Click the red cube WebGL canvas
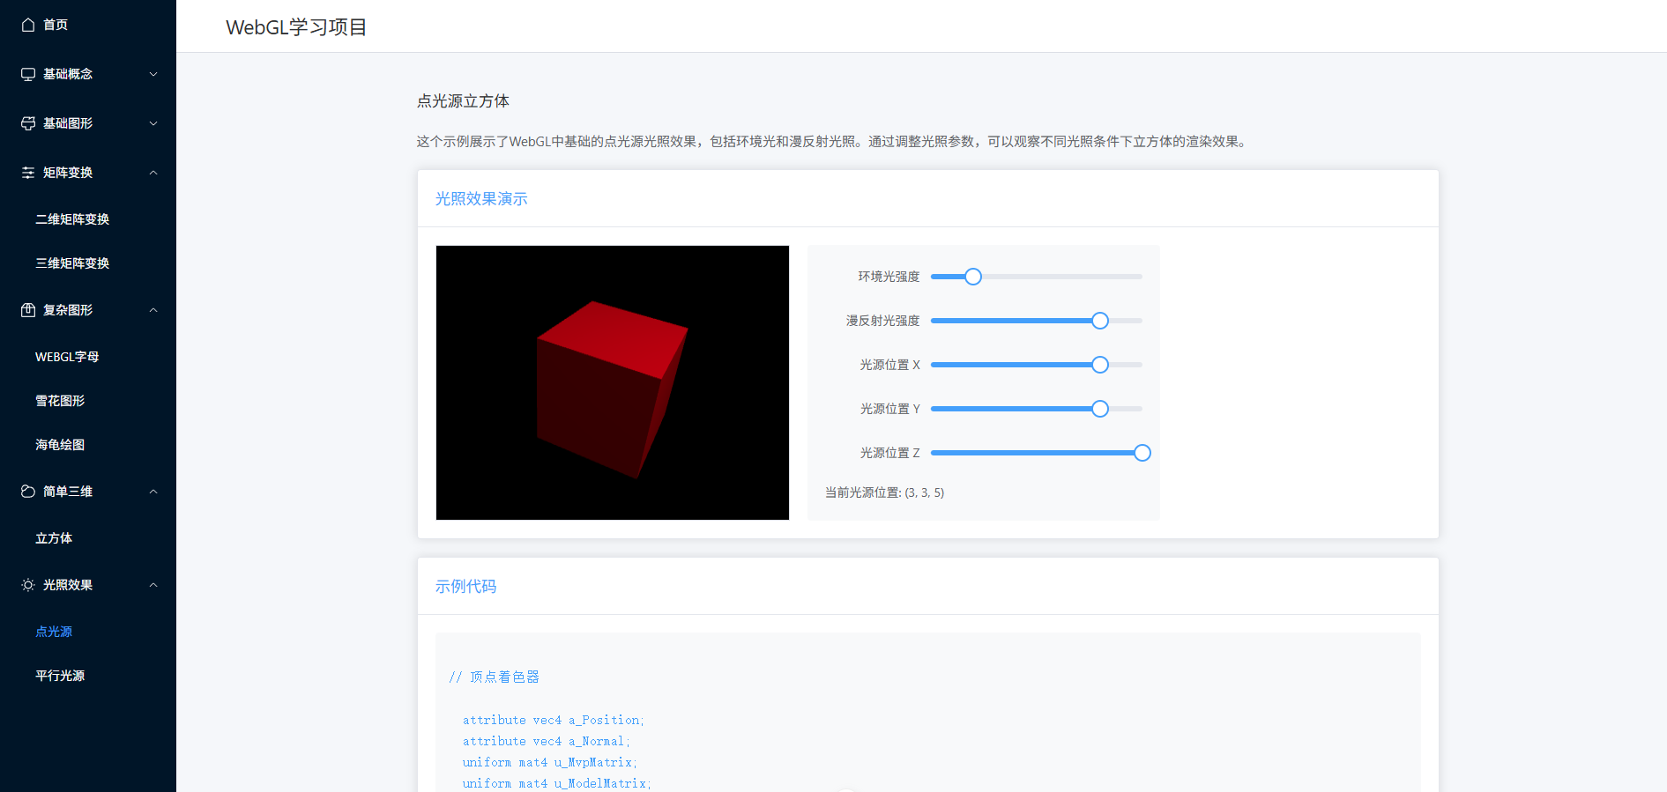This screenshot has height=792, width=1667. (x=613, y=382)
